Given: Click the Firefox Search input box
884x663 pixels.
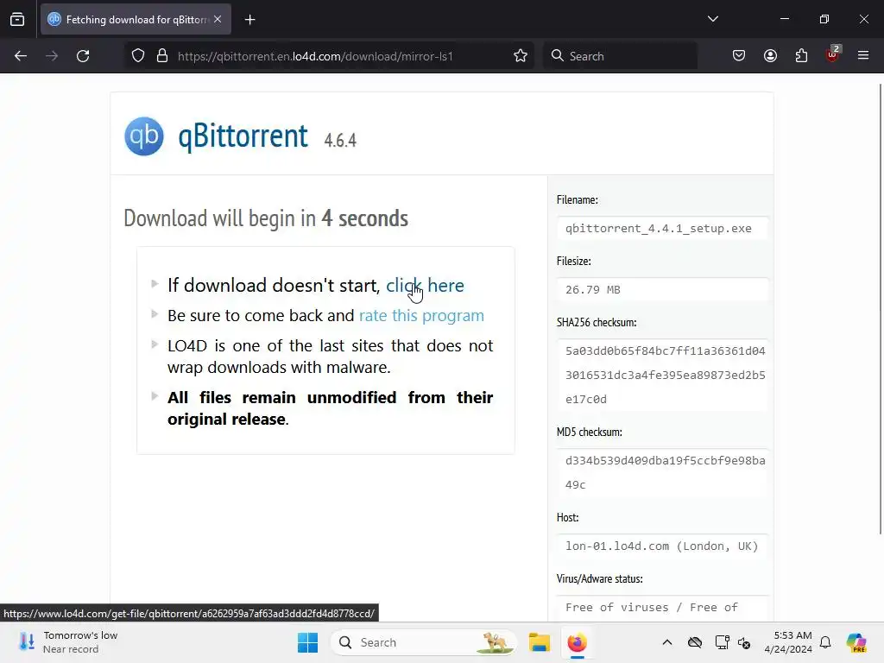Looking at the screenshot, I should (x=620, y=56).
